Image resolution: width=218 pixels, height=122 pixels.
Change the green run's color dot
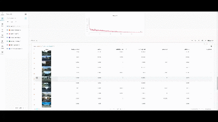click(10, 41)
